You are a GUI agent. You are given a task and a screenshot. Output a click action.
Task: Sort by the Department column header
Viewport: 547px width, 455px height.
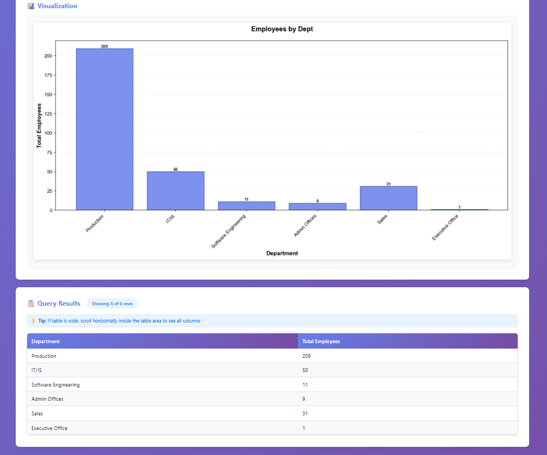point(46,341)
